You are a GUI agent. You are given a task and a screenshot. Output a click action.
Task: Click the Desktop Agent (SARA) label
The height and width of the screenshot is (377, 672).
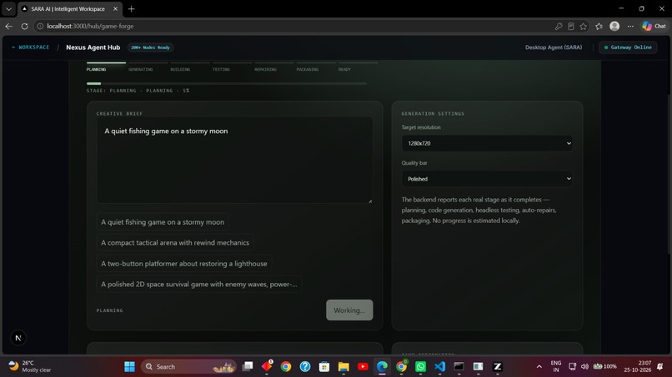tap(554, 47)
